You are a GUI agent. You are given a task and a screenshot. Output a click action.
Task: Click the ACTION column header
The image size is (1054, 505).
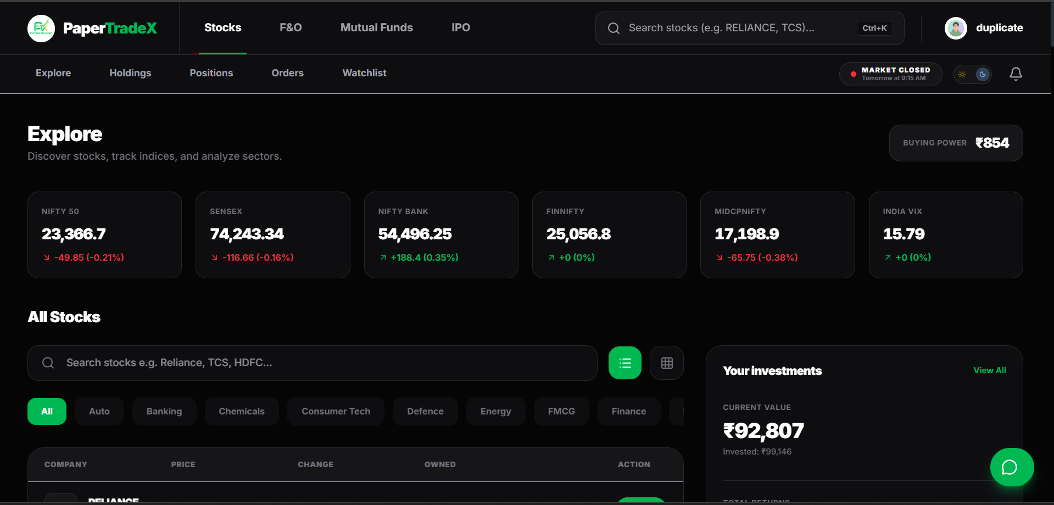click(x=634, y=464)
